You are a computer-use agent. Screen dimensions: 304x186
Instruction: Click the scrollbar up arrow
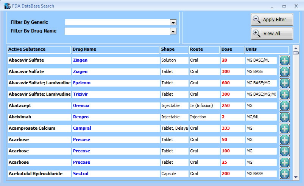click(296, 48)
